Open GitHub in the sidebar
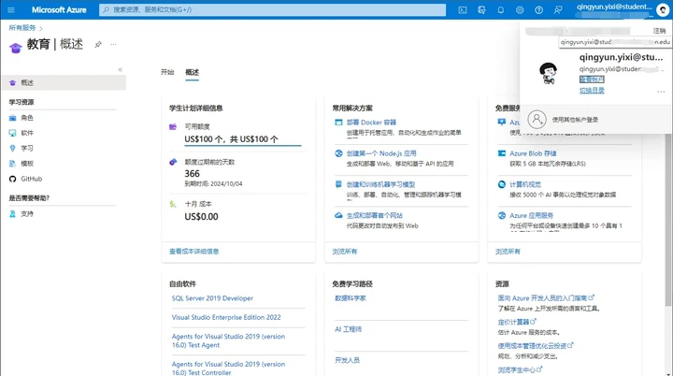 32,179
